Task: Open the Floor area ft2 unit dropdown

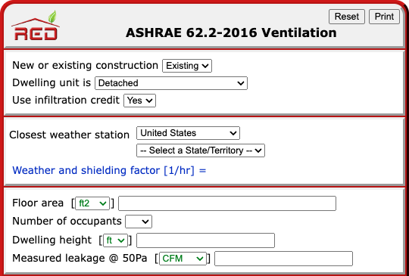Action: 92,203
